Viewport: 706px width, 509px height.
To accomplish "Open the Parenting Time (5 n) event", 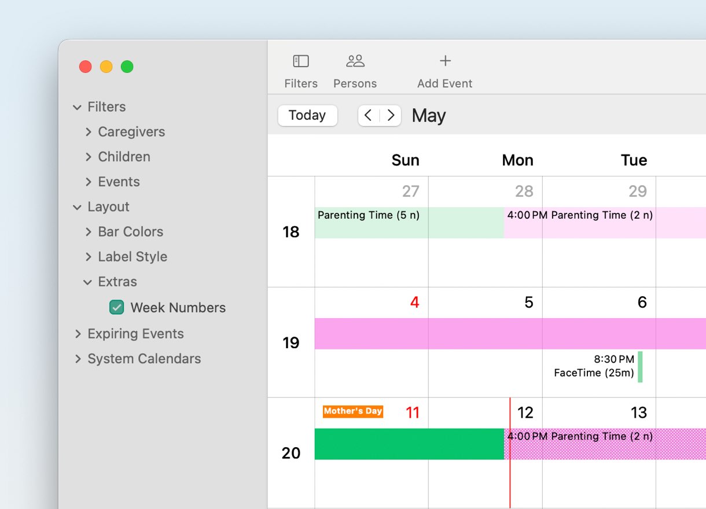I will point(409,223).
